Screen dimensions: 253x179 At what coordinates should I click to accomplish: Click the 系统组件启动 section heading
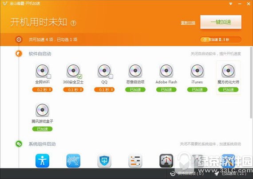coord(42,144)
